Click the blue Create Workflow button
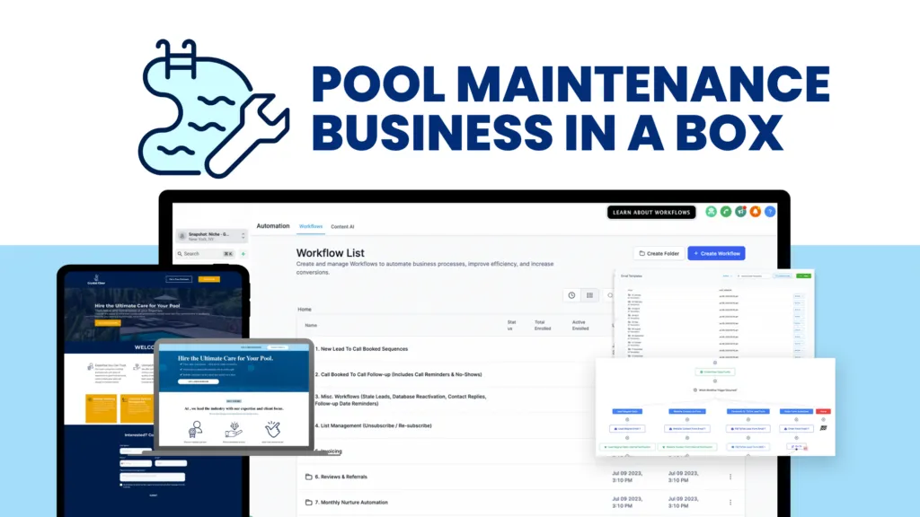The image size is (920, 517). pos(716,254)
